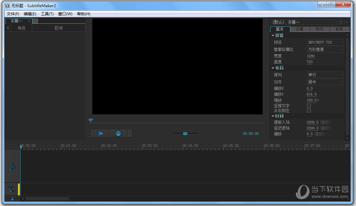Click the S column header

(8, 28)
